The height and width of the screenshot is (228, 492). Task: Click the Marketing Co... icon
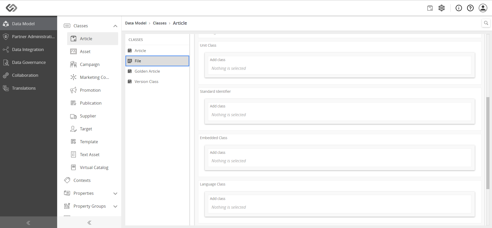pyautogui.click(x=73, y=77)
